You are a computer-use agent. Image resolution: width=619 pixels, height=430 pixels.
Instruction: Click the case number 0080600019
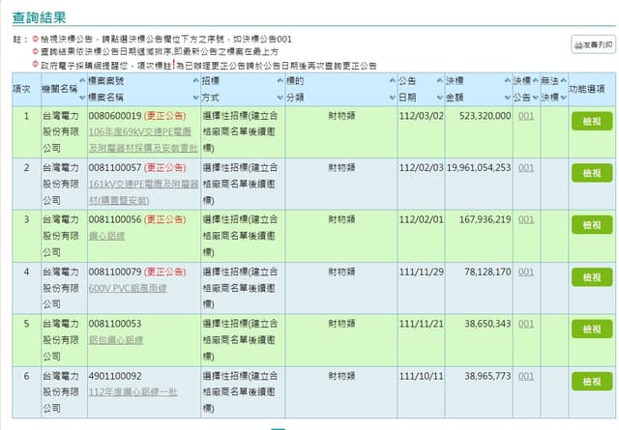point(115,116)
